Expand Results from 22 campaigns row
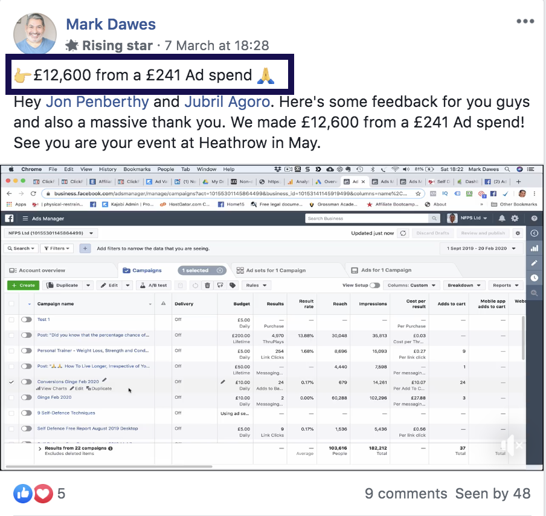 click(x=40, y=449)
